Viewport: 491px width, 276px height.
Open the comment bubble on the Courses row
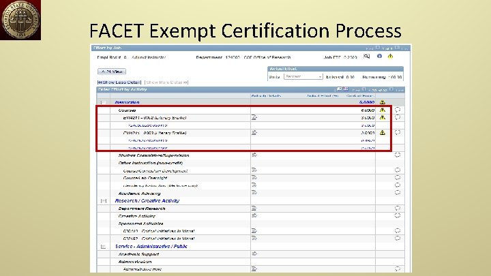coord(398,110)
